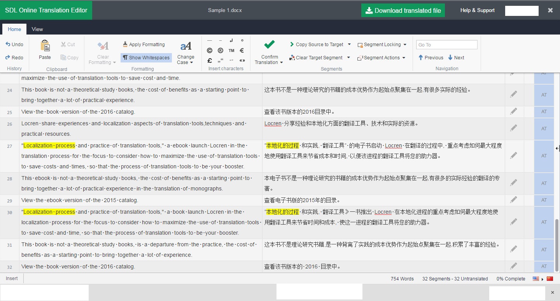The width and height of the screenshot is (560, 301).
Task: Enable Segment Locking
Action: (380, 44)
